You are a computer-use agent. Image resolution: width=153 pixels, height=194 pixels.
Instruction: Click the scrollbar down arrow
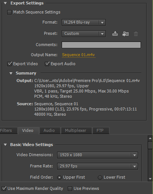coord(150,179)
